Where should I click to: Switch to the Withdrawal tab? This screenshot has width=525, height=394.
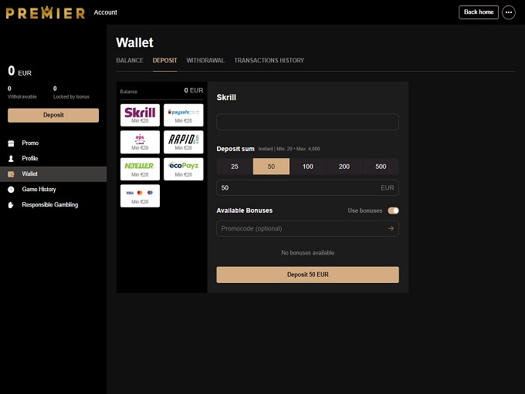point(205,60)
